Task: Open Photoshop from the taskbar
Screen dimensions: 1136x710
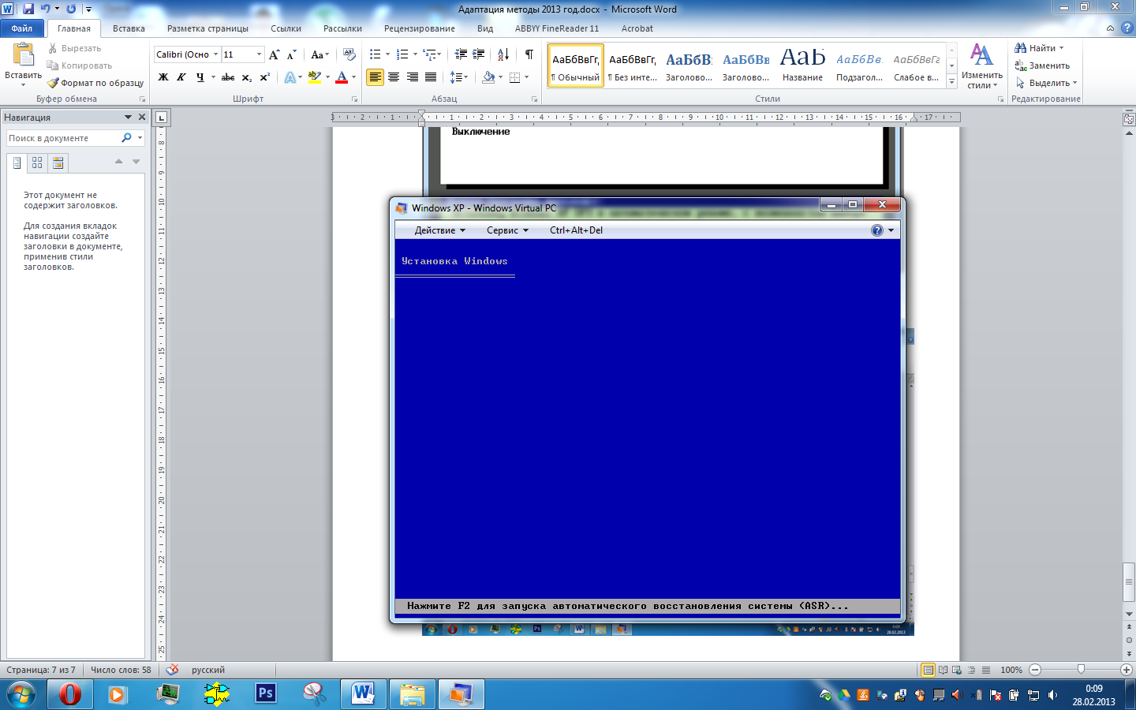Action: point(266,694)
